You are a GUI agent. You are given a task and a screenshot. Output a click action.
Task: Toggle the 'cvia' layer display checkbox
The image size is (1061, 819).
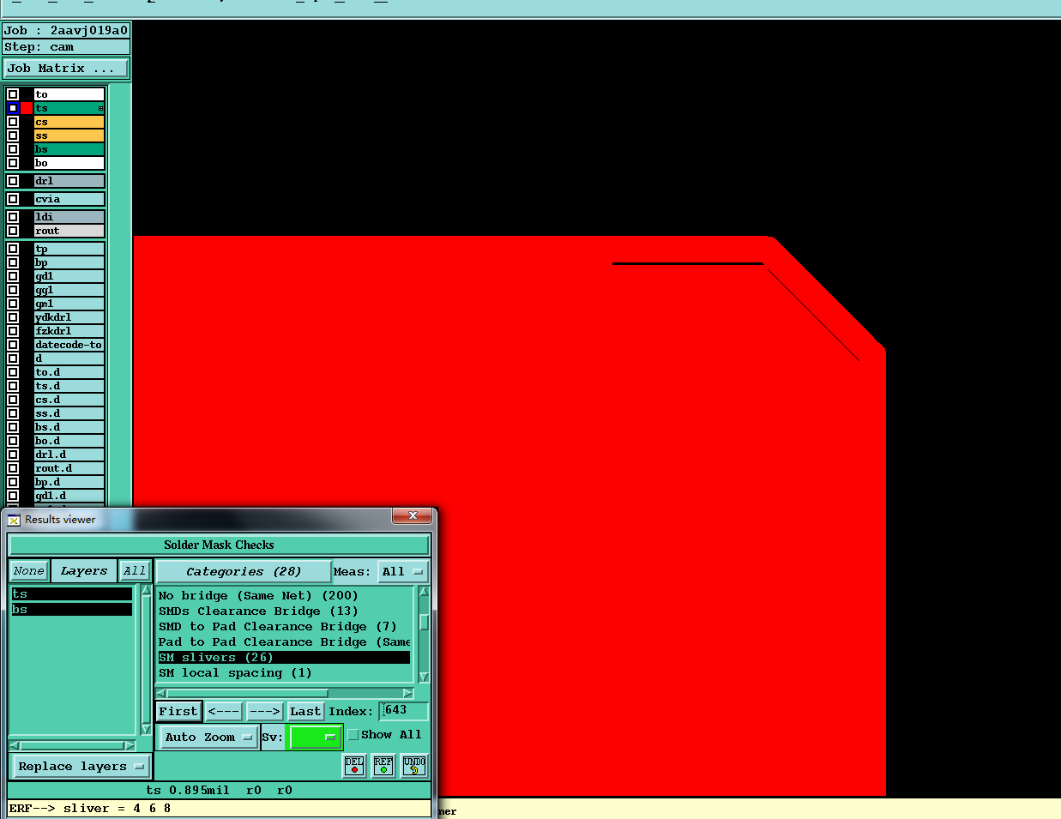pos(13,199)
